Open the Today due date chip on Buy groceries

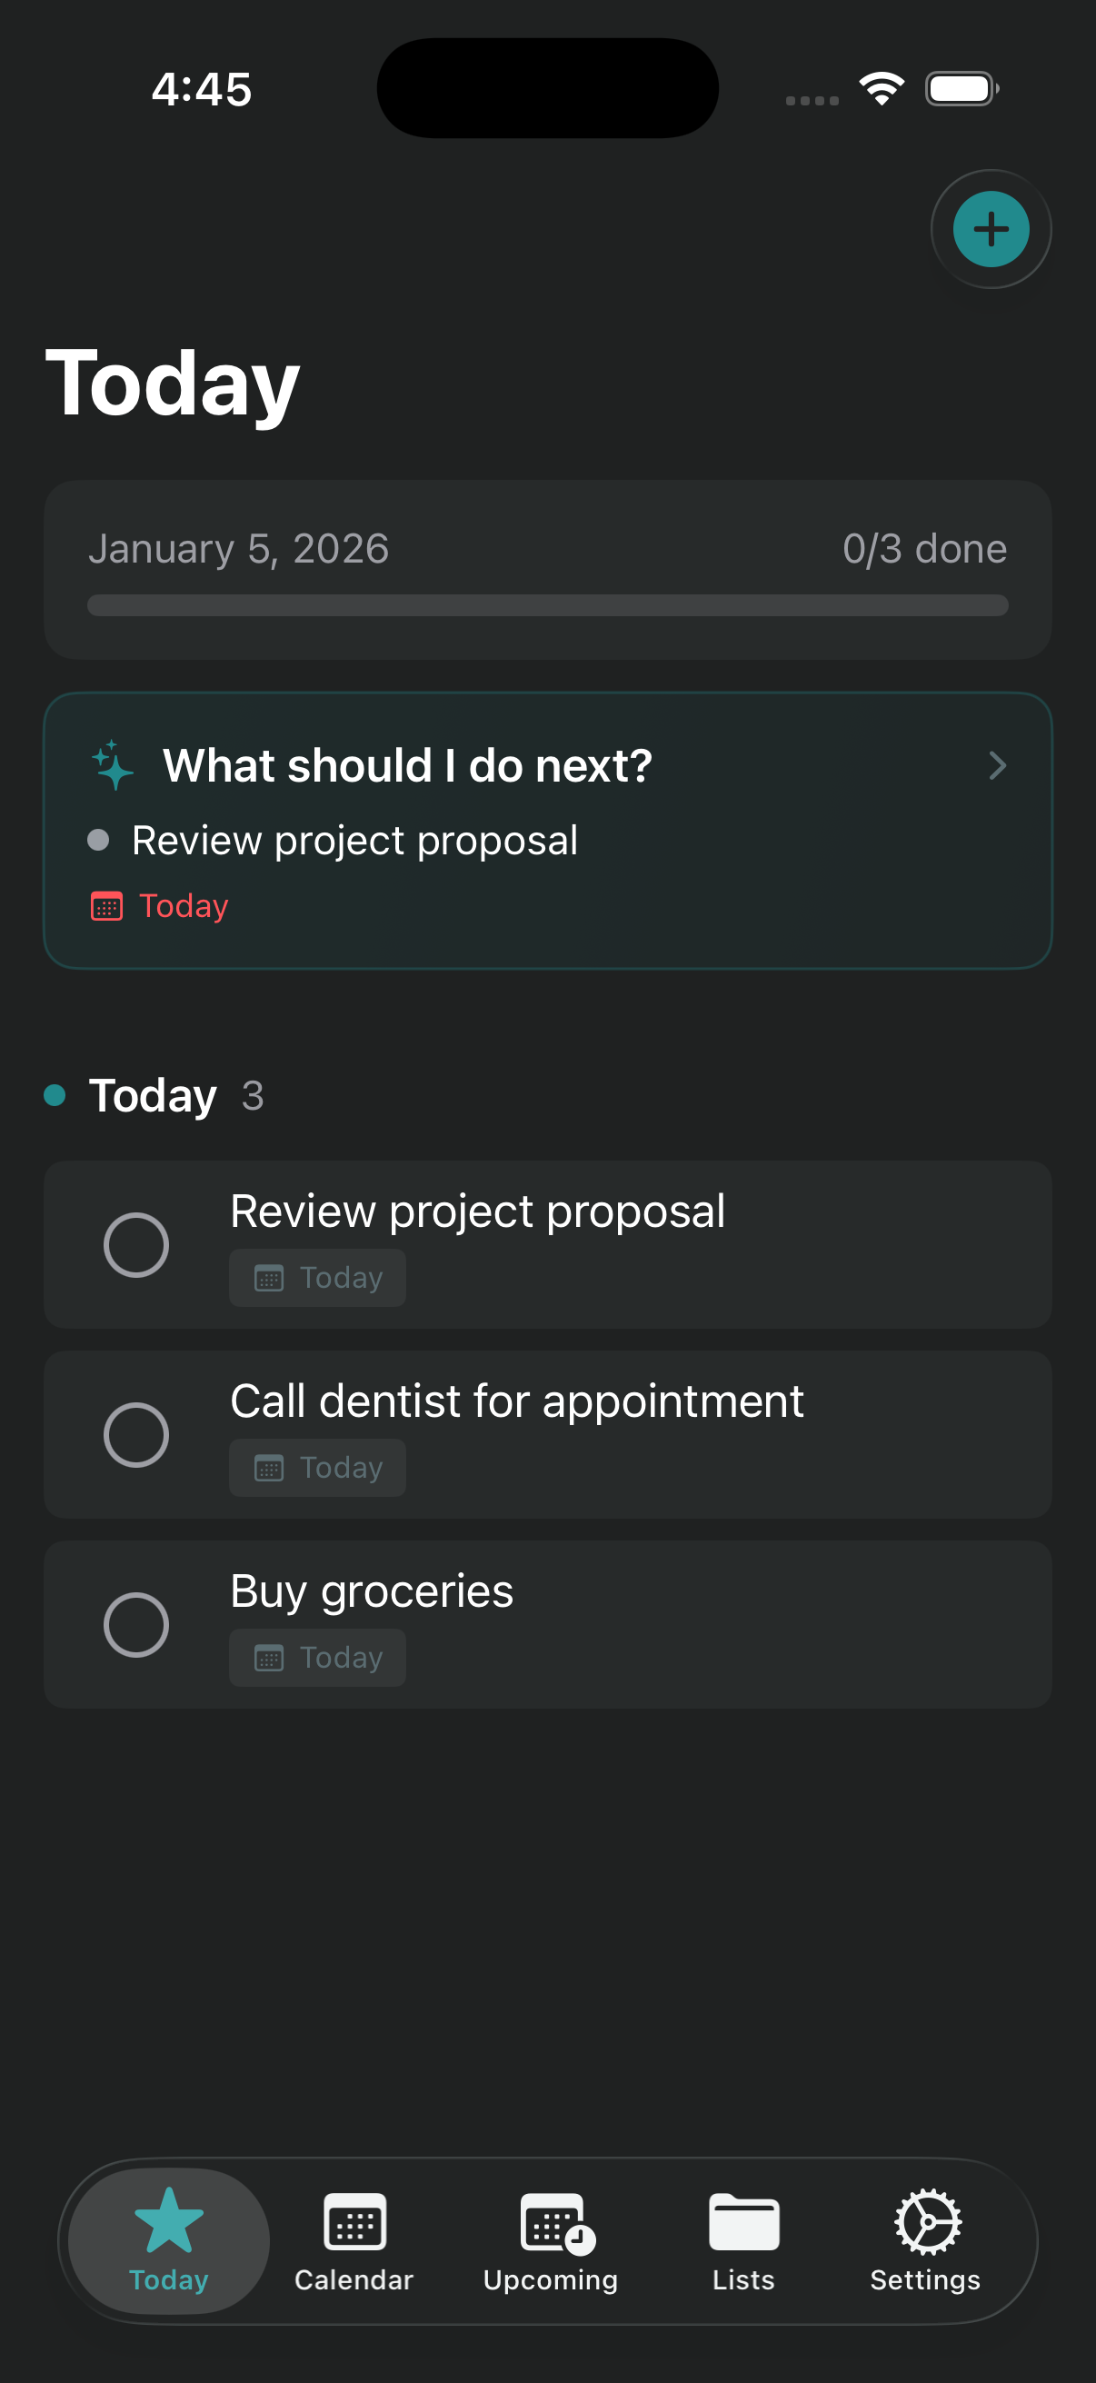(317, 1658)
